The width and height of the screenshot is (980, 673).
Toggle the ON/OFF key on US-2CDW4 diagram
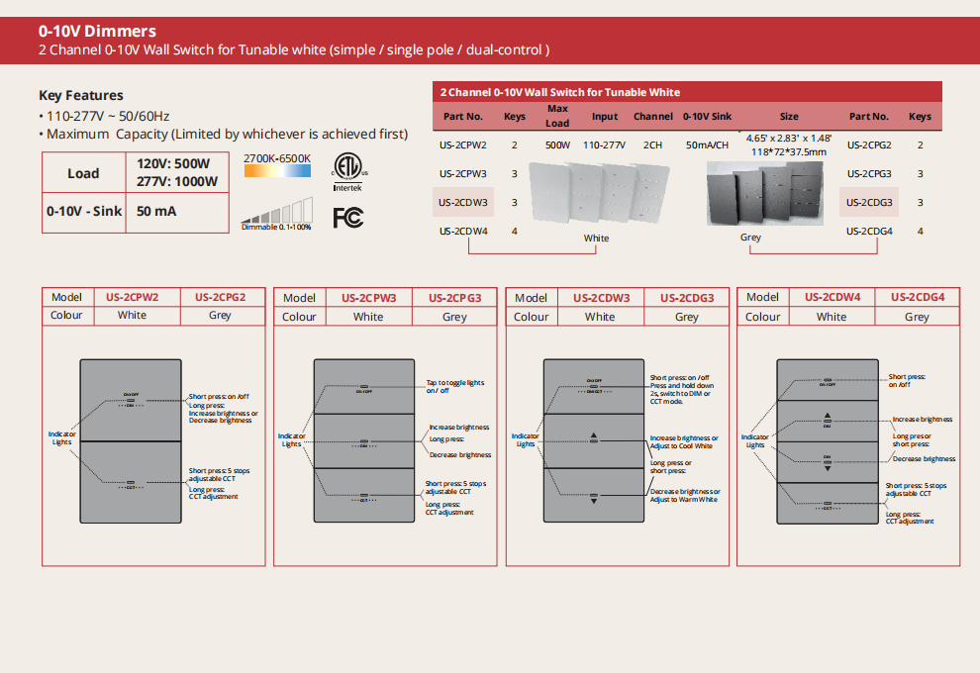click(827, 380)
